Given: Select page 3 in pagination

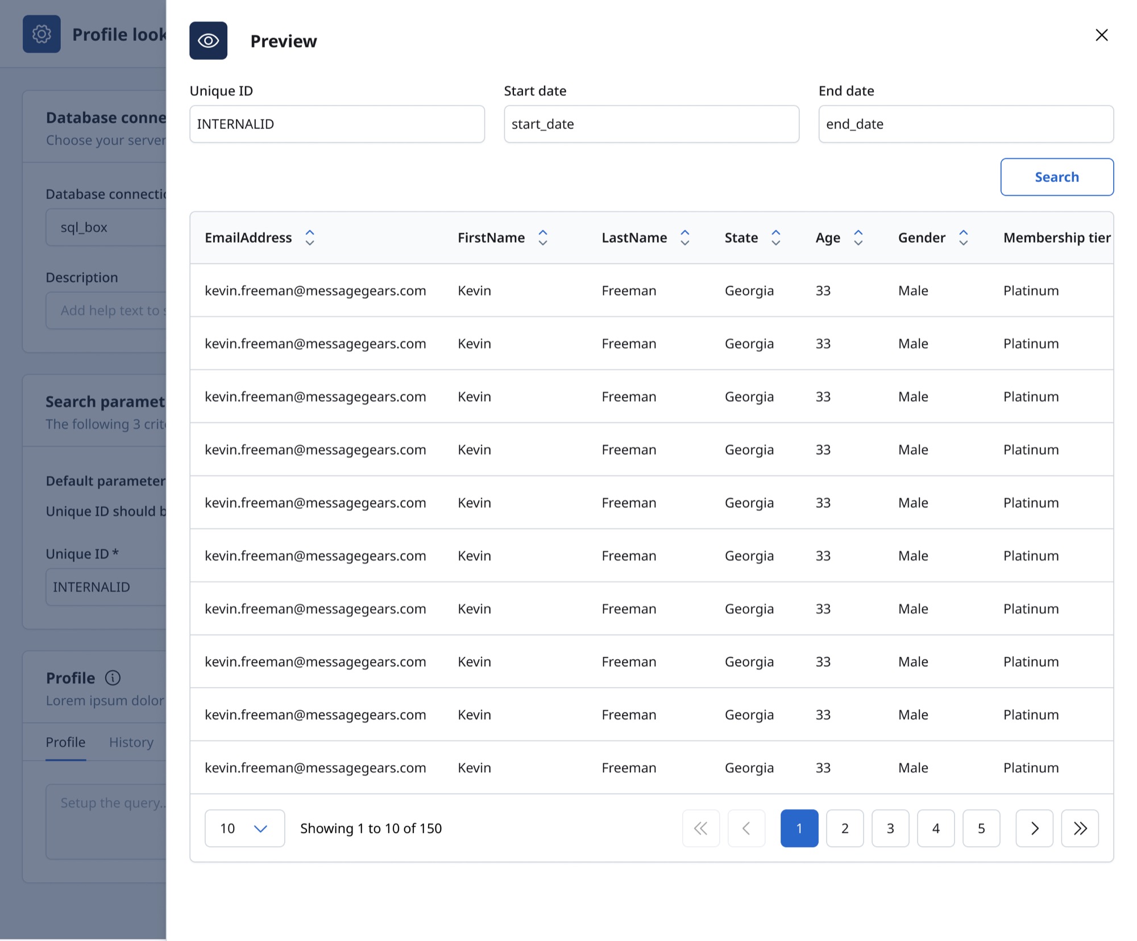Looking at the screenshot, I should pos(890,828).
